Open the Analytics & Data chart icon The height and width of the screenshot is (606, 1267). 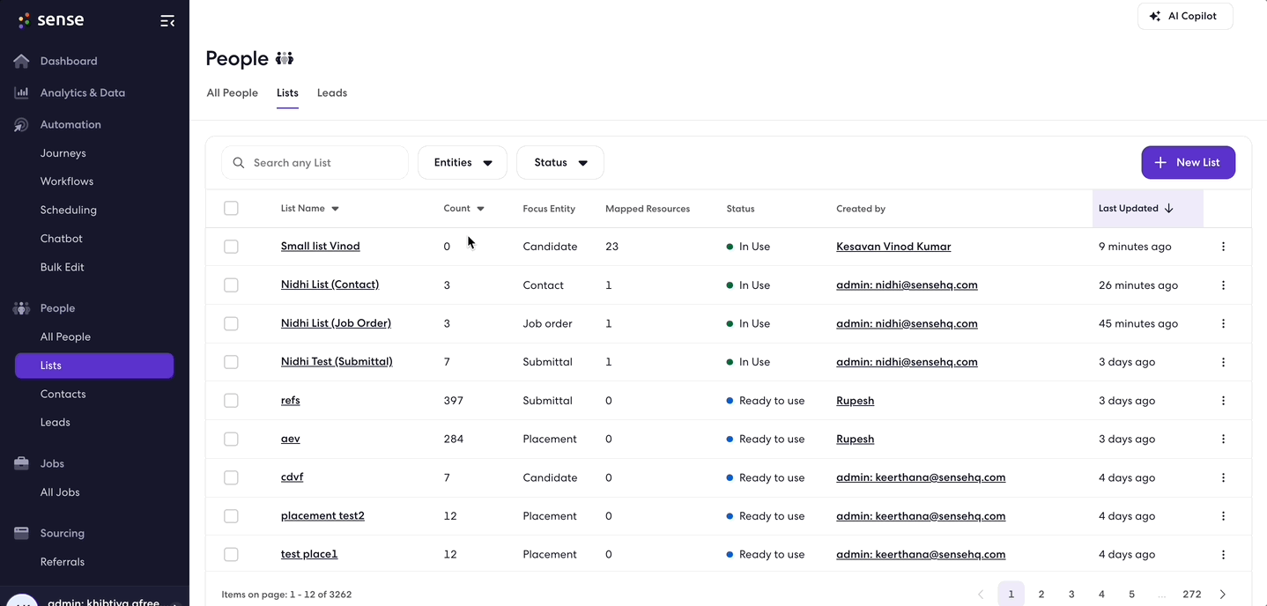tap(21, 92)
